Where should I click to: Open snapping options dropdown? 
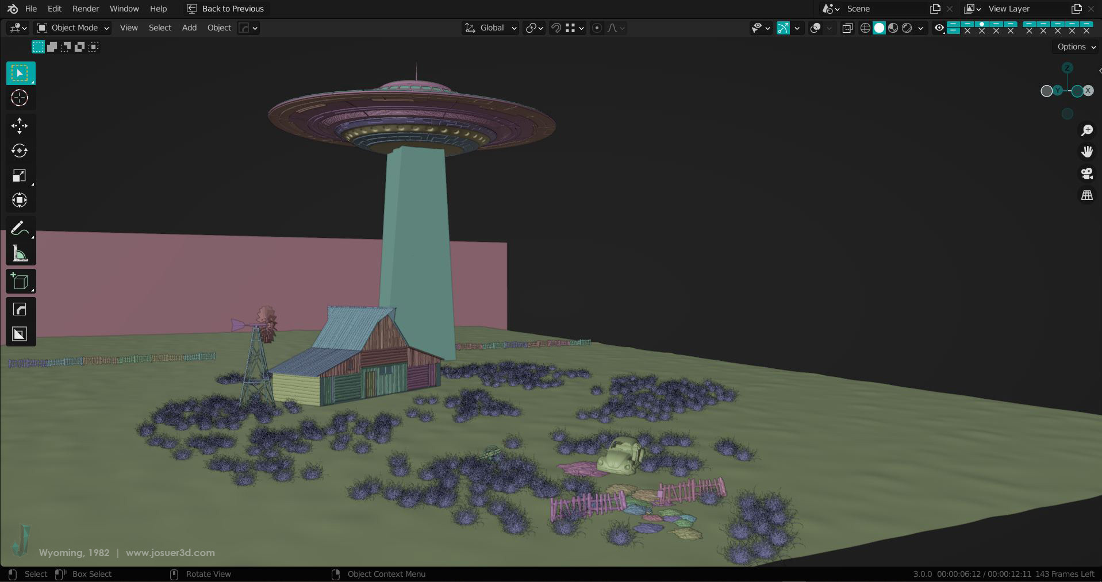(x=575, y=28)
